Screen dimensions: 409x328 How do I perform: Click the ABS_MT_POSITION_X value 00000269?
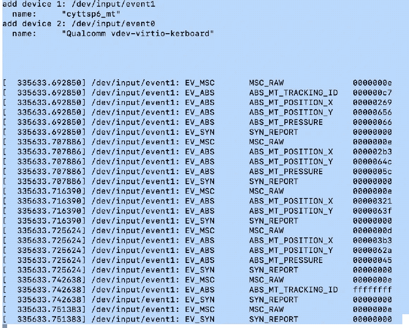372,103
